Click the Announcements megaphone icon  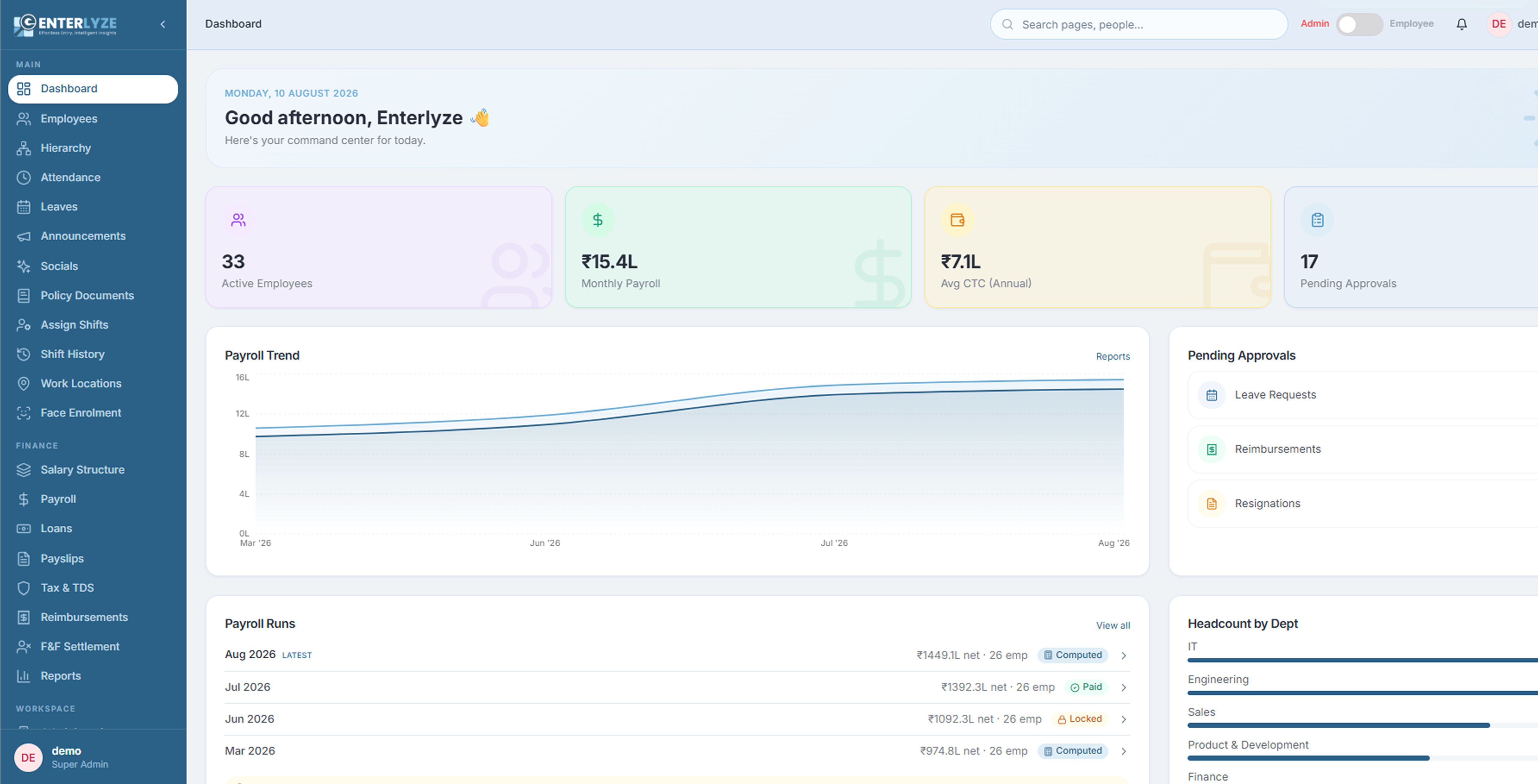click(23, 236)
